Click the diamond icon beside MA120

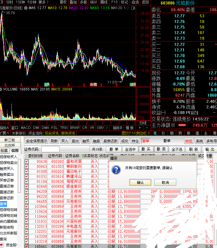point(128,8)
